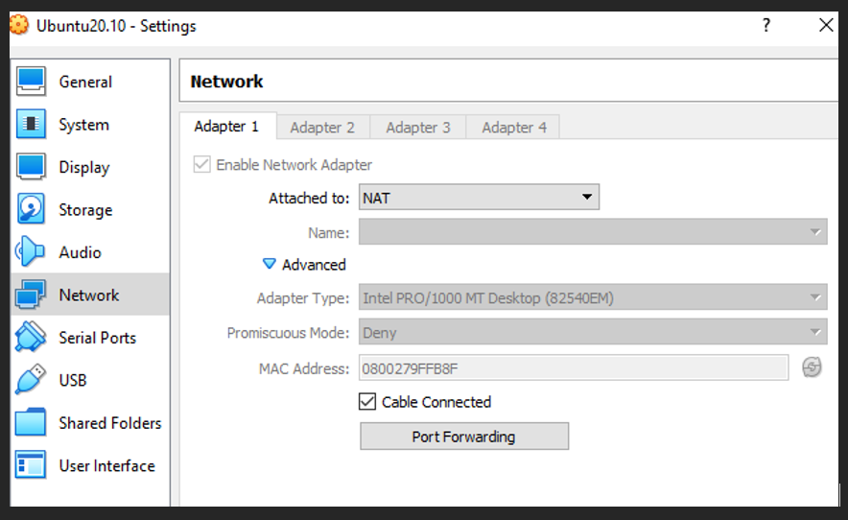848x520 pixels.
Task: Click the Shared Folders folder icon
Action: click(31, 422)
